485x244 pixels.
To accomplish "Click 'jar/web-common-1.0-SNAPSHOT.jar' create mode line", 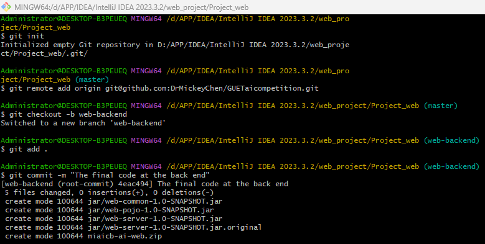I will pyautogui.click(x=114, y=201).
